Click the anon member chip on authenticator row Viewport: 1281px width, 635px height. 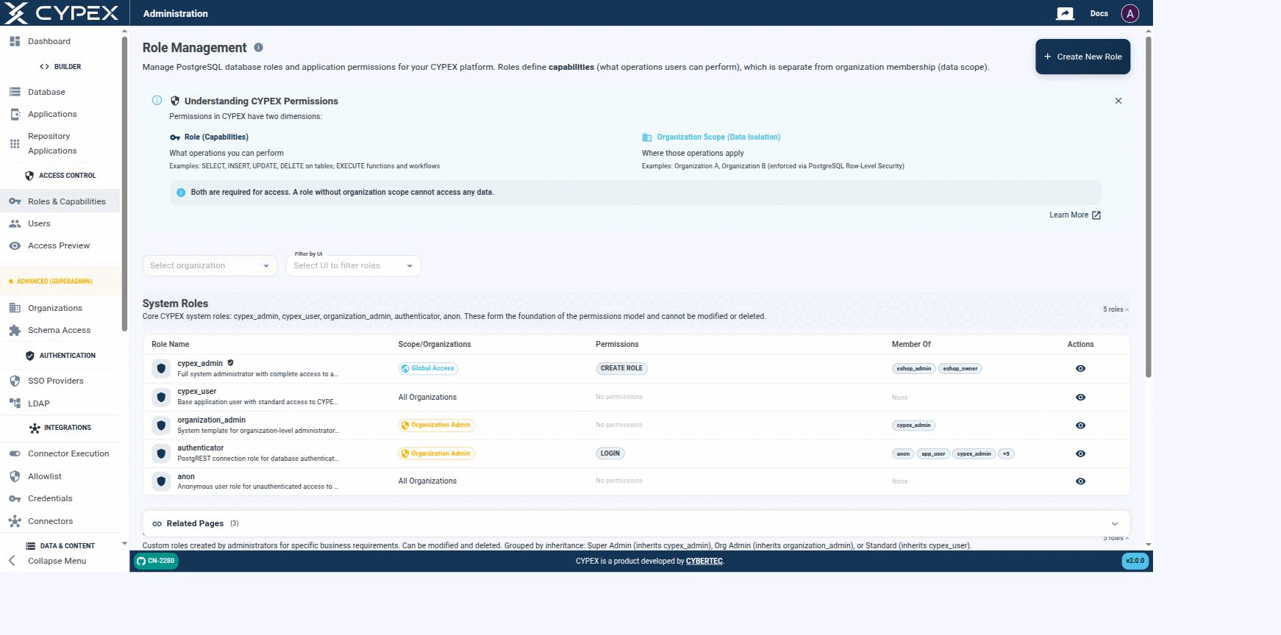[x=903, y=453]
